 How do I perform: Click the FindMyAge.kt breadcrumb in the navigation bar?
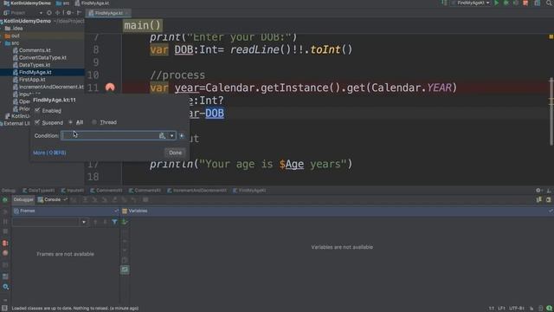click(92, 3)
